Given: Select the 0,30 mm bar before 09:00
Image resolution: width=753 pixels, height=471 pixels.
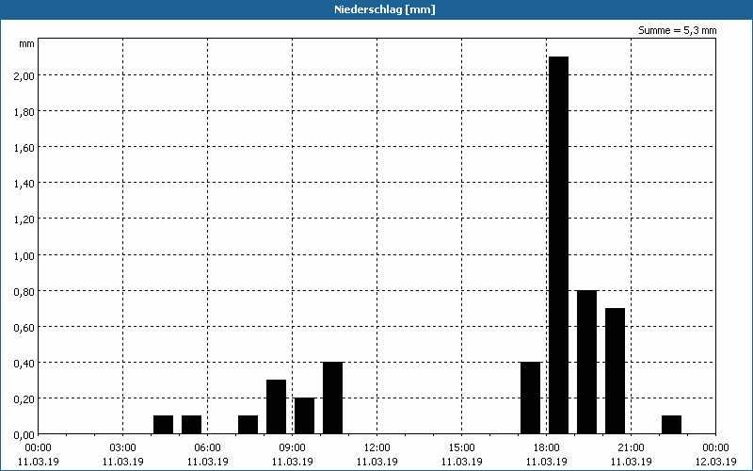Looking at the screenshot, I should [x=276, y=407].
